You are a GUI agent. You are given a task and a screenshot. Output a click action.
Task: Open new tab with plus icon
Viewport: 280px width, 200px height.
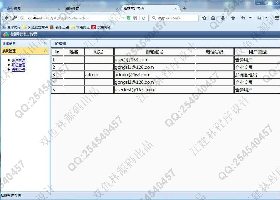185,8
